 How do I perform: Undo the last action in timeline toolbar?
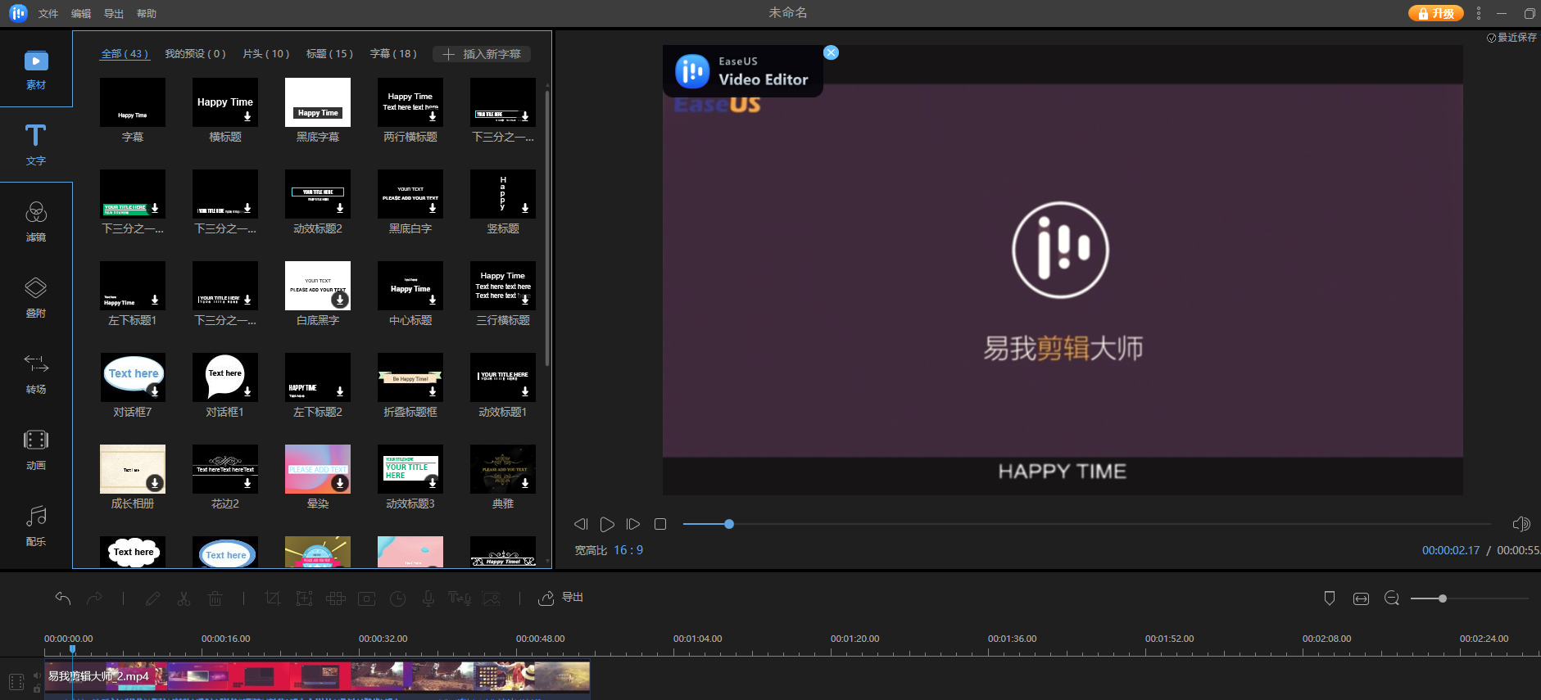(63, 598)
